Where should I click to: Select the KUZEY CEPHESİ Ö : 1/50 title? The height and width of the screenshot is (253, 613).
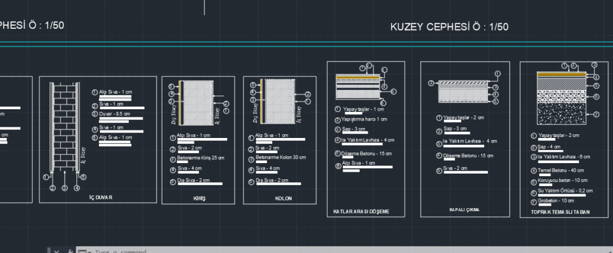(x=449, y=27)
